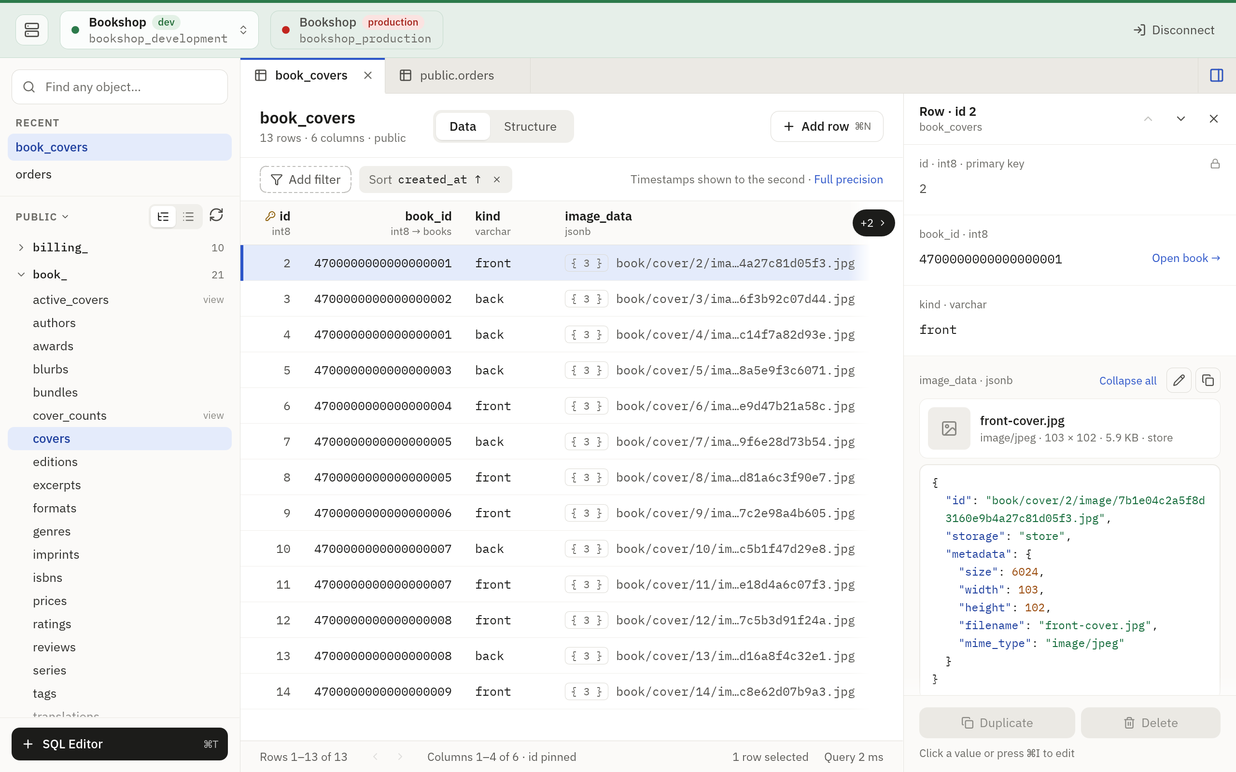1236x772 pixels.
Task: Click the front-cover.jpg image thumbnail
Action: pos(948,428)
